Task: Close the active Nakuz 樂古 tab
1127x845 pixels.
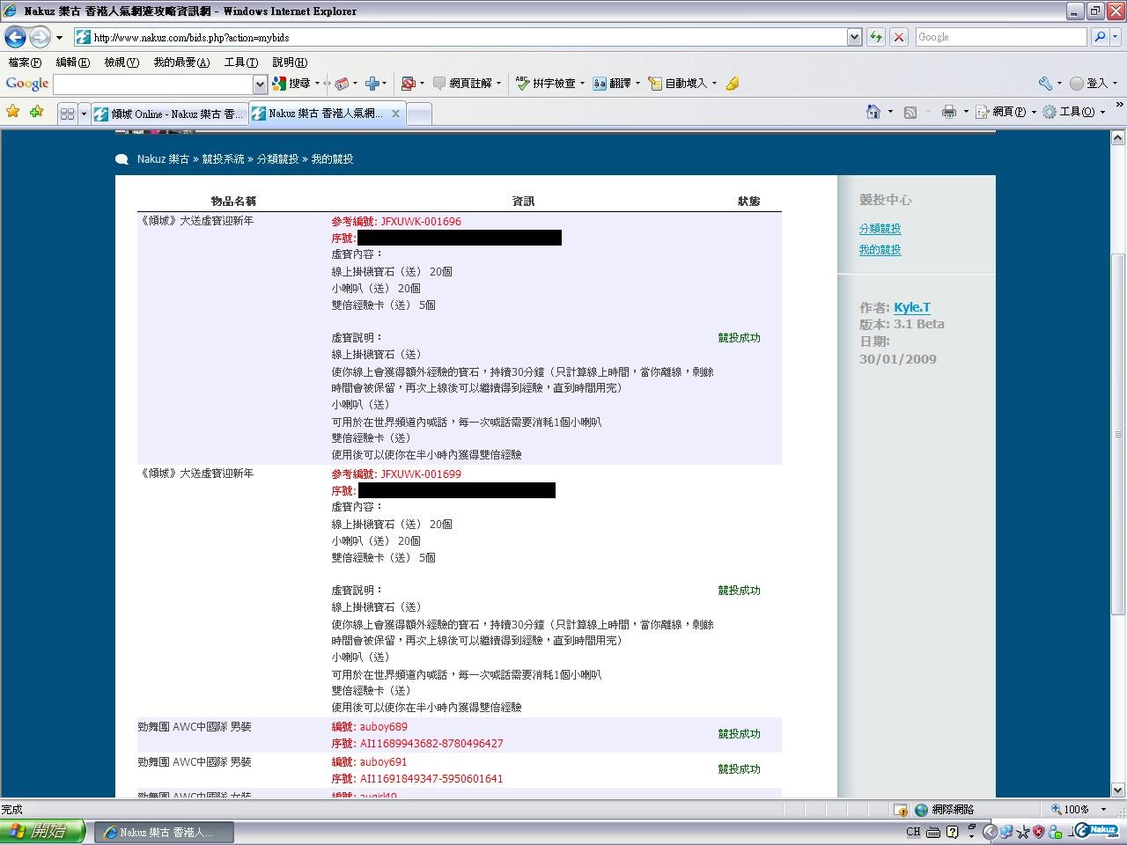Action: [x=395, y=114]
